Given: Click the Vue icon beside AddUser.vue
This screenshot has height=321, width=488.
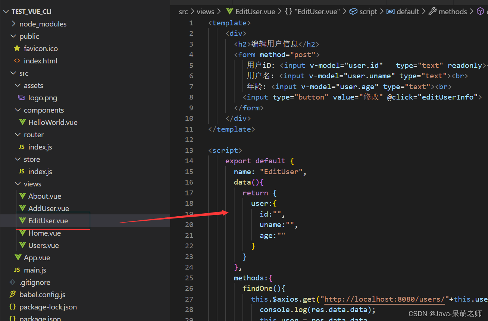Looking at the screenshot, I should [22, 208].
